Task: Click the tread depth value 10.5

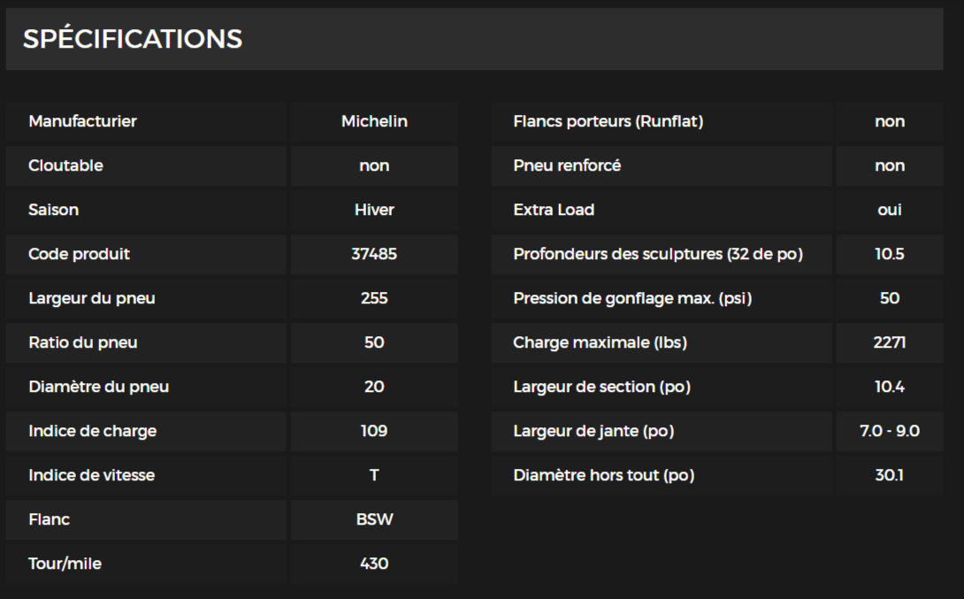Action: pyautogui.click(x=890, y=254)
